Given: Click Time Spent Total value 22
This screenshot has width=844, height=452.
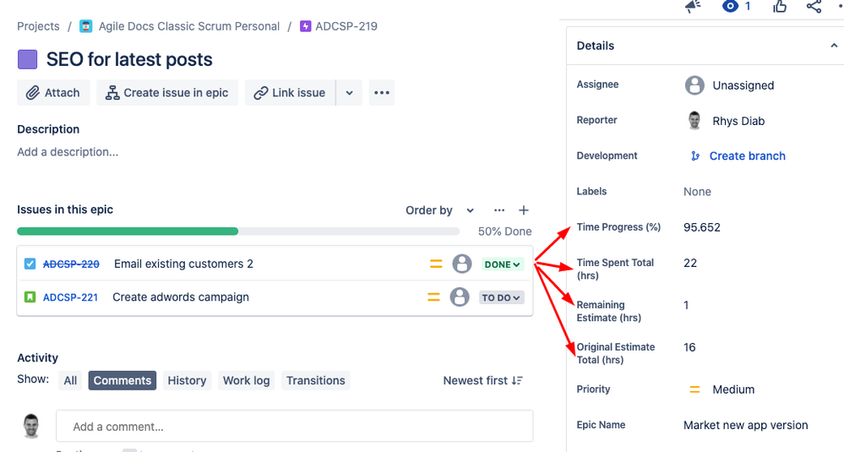Looking at the screenshot, I should [690, 263].
